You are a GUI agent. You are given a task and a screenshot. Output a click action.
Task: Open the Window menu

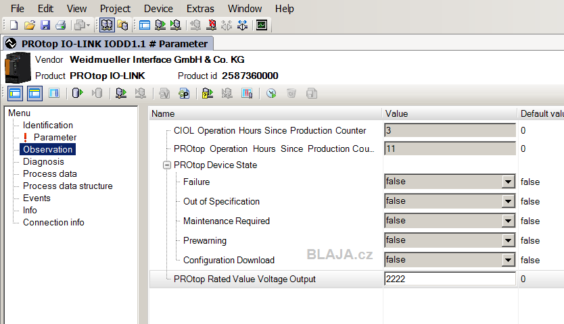pyautogui.click(x=245, y=8)
